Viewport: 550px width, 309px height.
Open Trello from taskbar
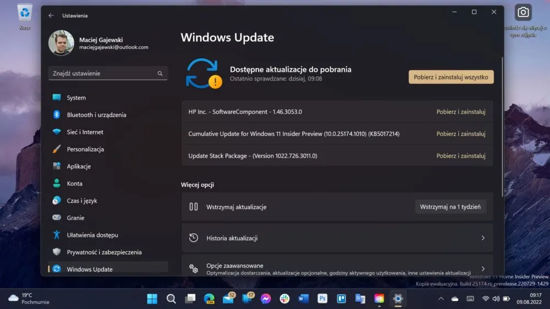[342, 299]
